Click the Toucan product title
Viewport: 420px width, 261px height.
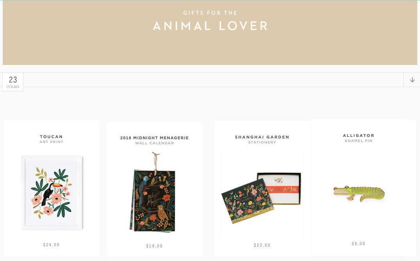pos(52,137)
